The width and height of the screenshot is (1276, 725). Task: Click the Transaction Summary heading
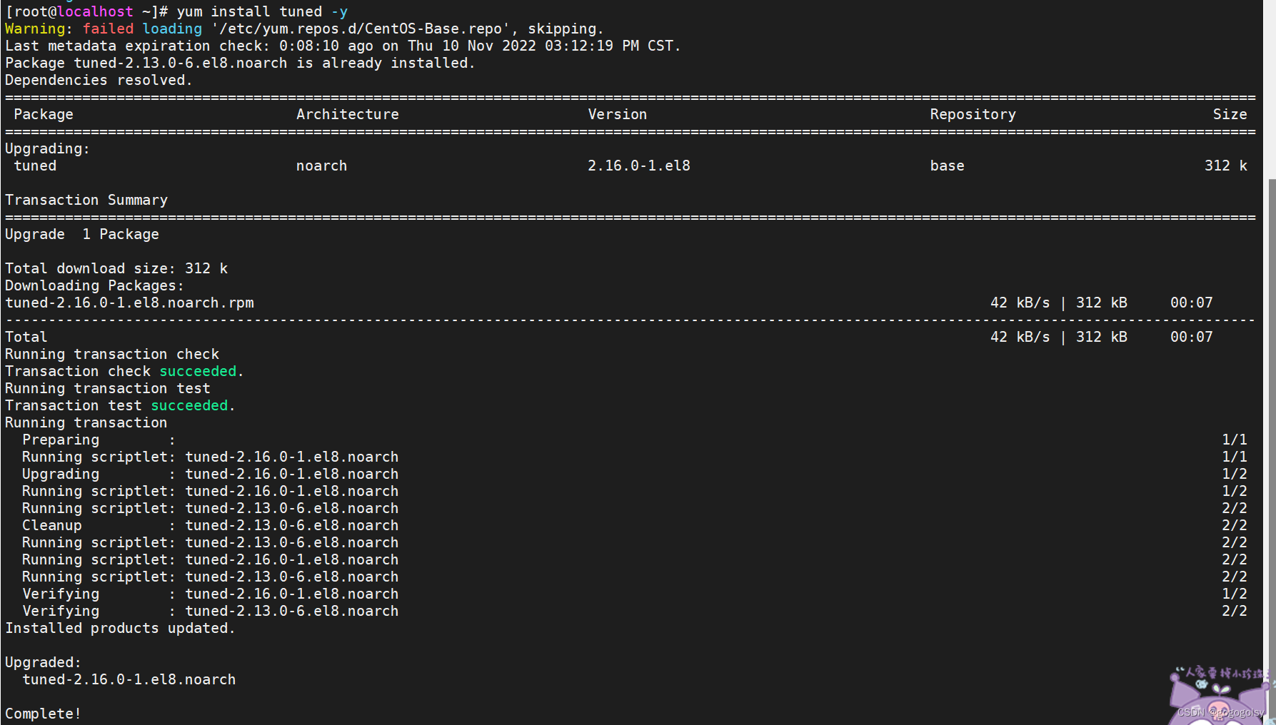pos(86,200)
